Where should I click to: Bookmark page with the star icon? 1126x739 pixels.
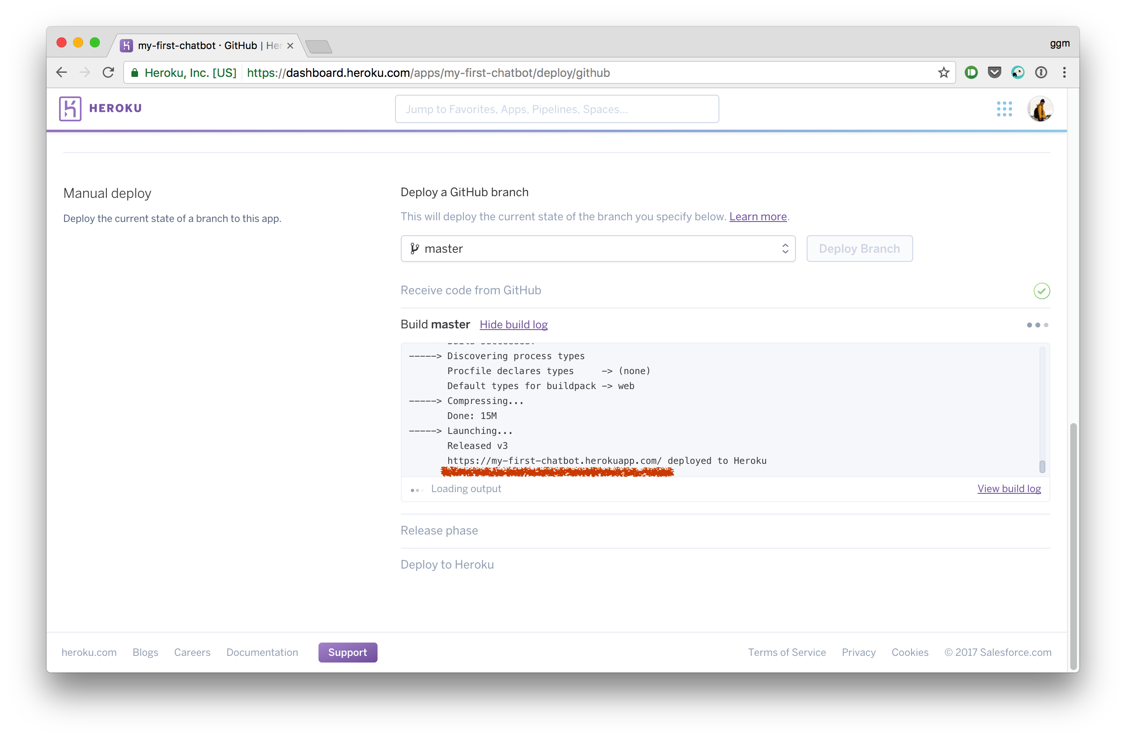point(943,72)
